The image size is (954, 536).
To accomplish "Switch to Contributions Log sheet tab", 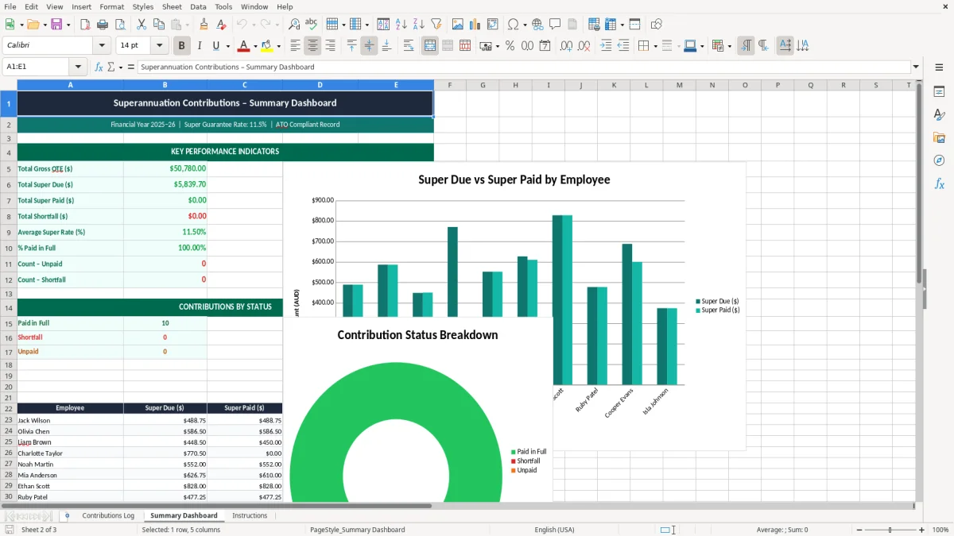I will [108, 515].
